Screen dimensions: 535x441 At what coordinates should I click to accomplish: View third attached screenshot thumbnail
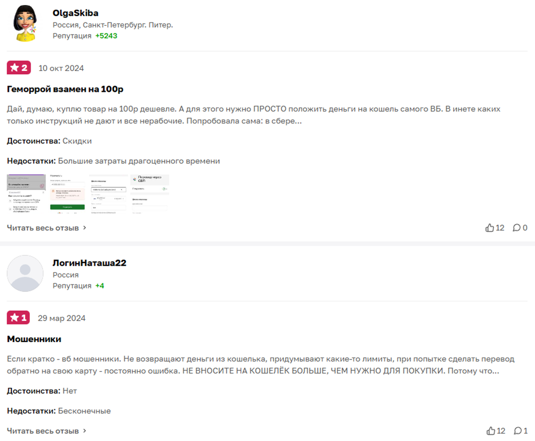108,194
